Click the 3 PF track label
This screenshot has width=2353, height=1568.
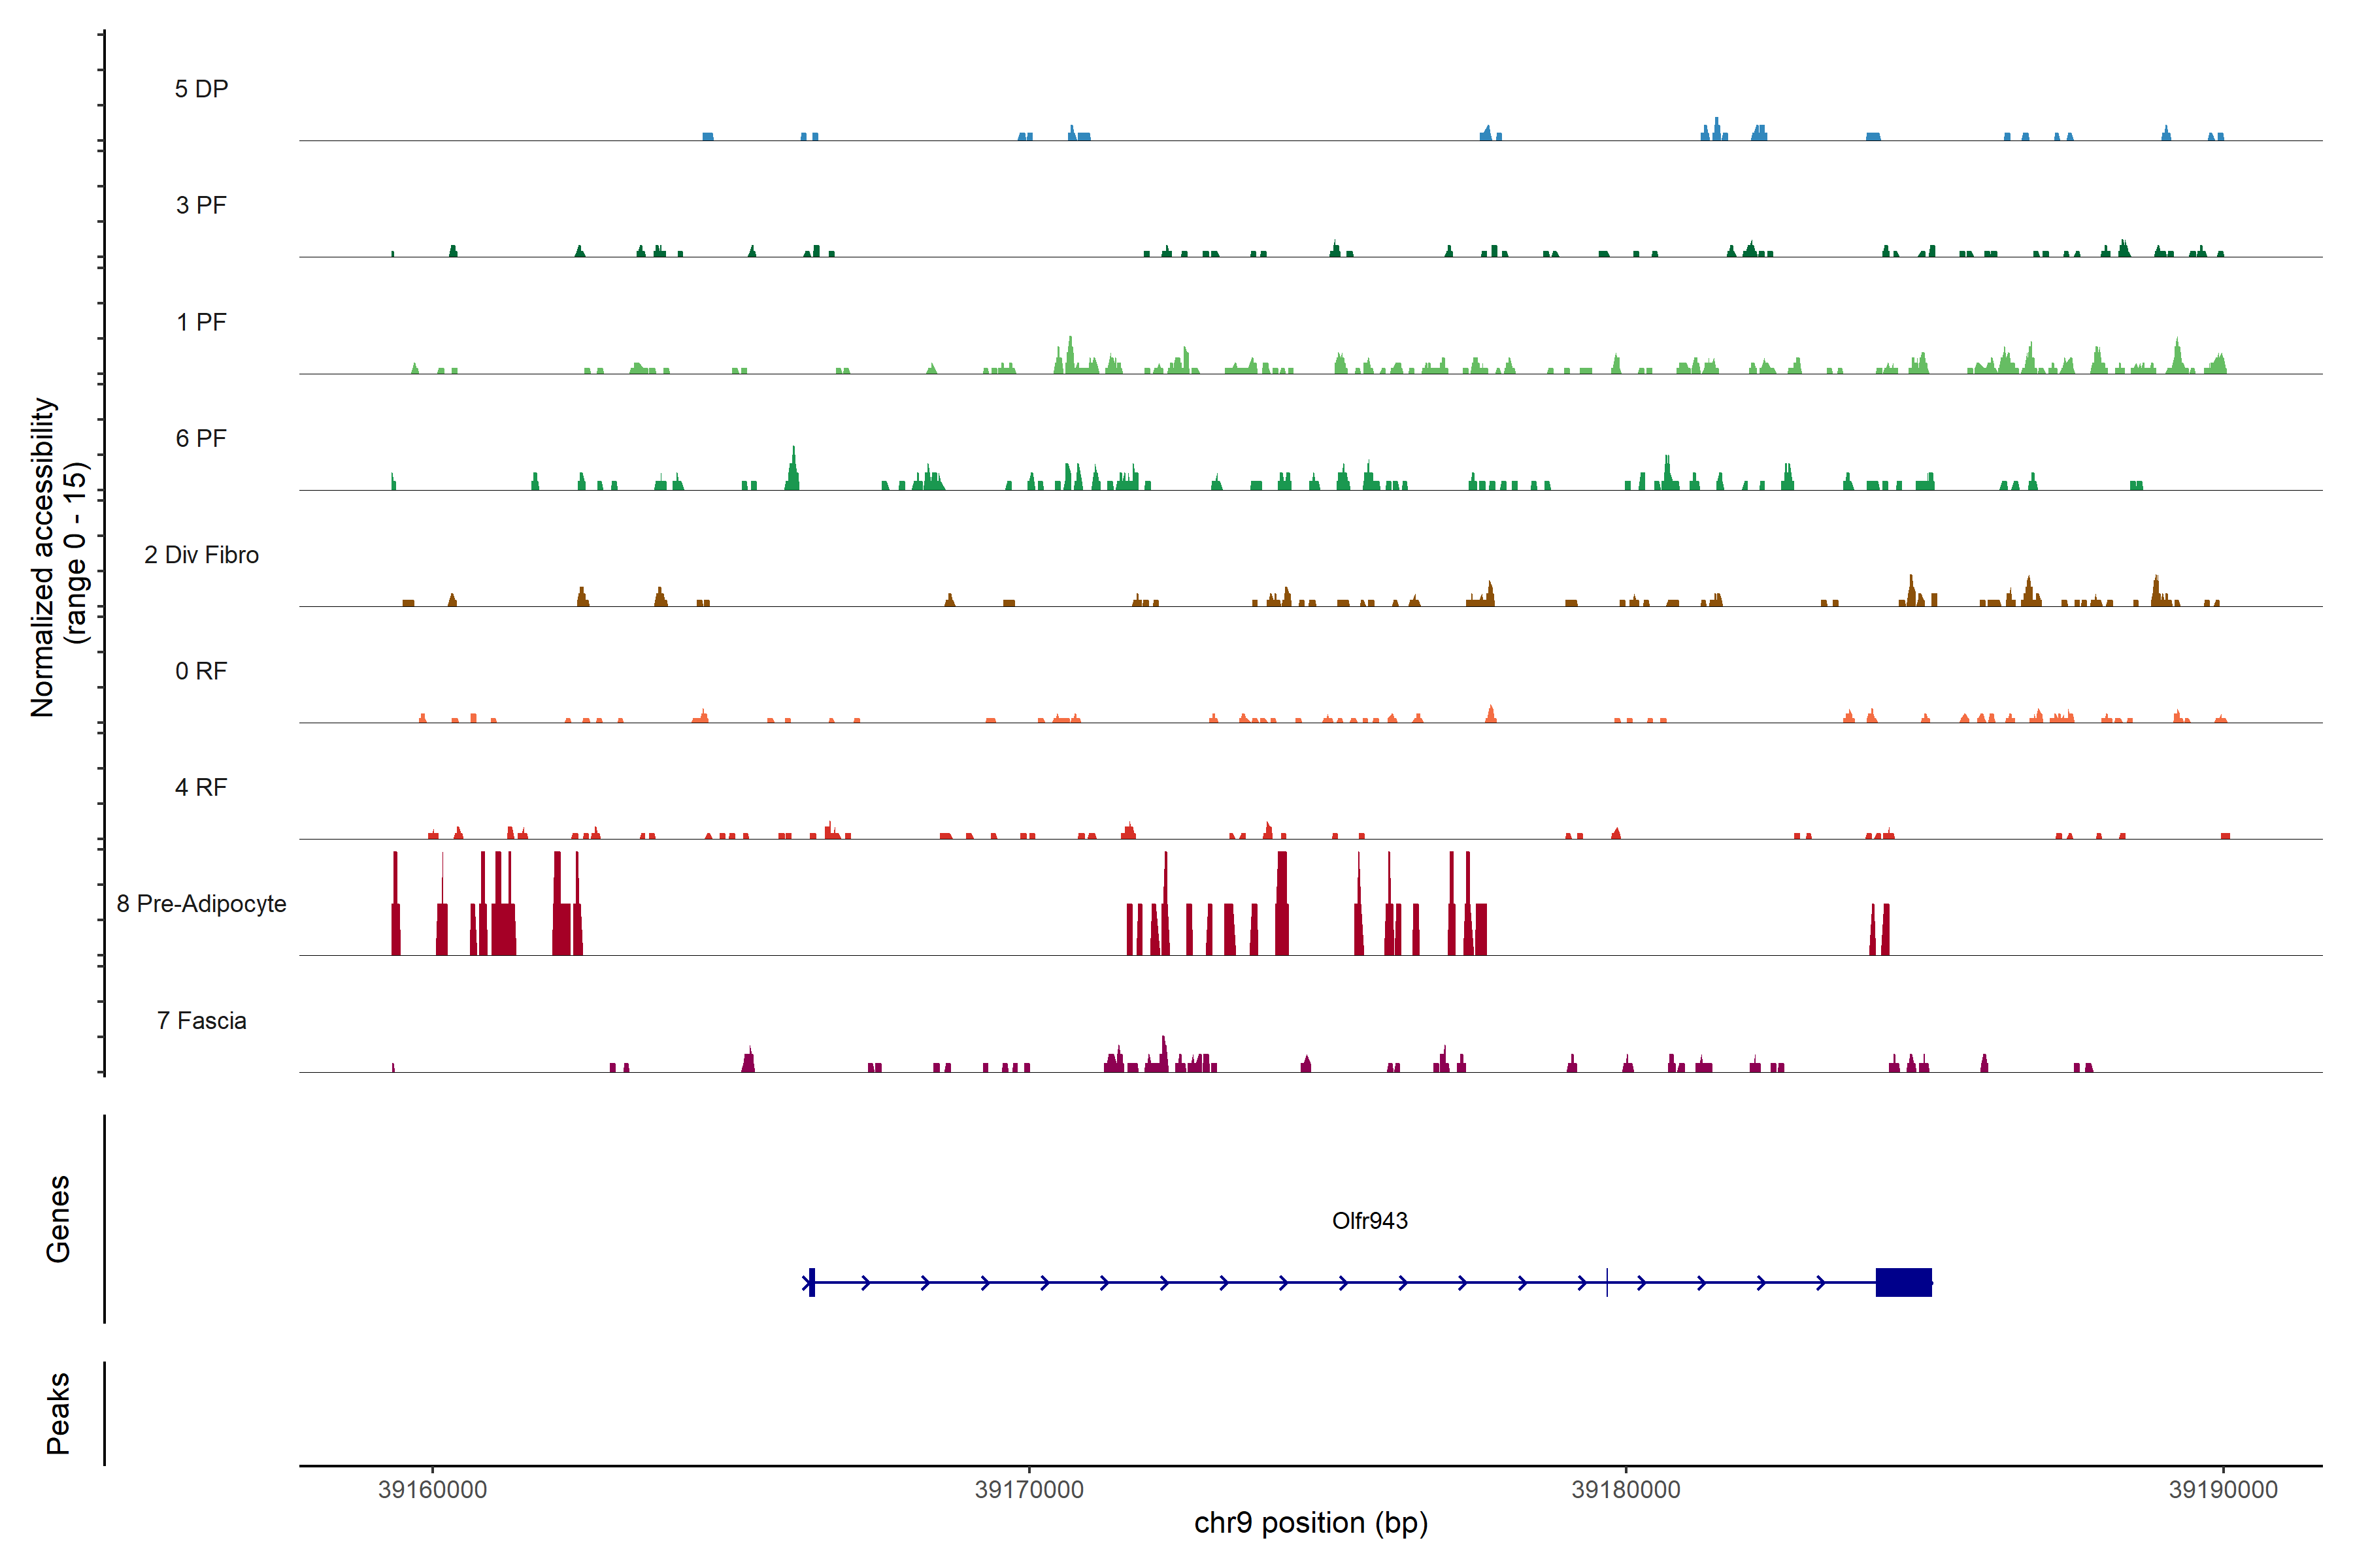[201, 205]
